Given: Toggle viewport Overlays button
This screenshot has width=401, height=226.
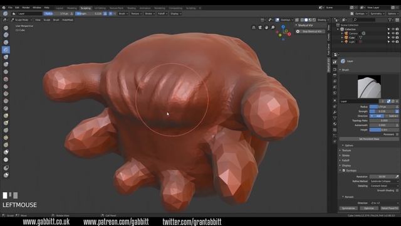Looking at the screenshot, I should click(x=277, y=20).
